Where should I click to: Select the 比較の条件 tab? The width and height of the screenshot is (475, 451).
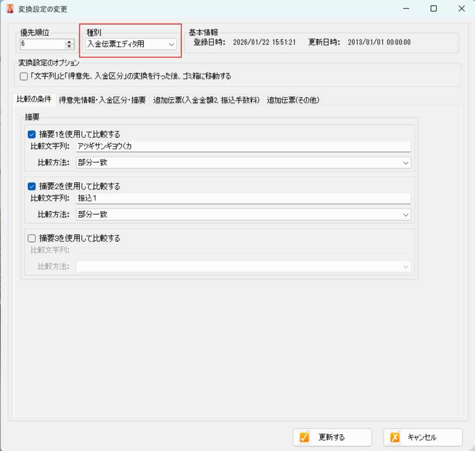(x=34, y=99)
